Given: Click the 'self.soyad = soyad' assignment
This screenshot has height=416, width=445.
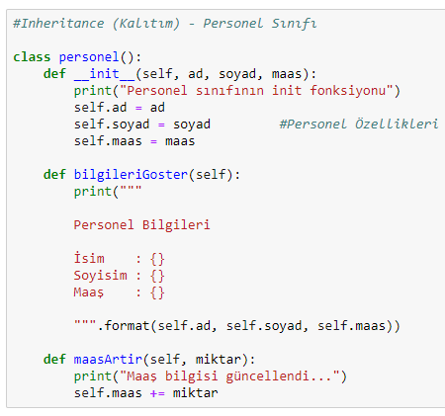Looking at the screenshot, I should (142, 125).
